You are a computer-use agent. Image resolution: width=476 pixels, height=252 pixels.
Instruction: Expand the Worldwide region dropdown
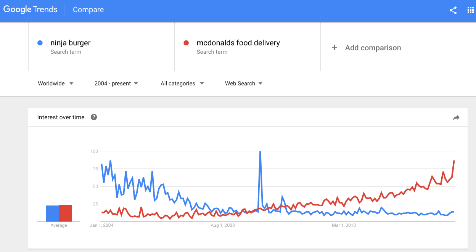point(56,83)
